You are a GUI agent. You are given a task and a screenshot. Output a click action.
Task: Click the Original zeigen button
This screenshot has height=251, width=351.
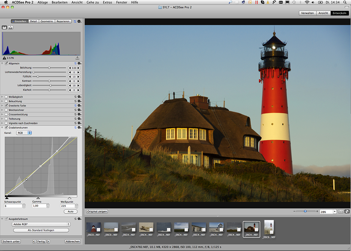[x=97, y=211]
